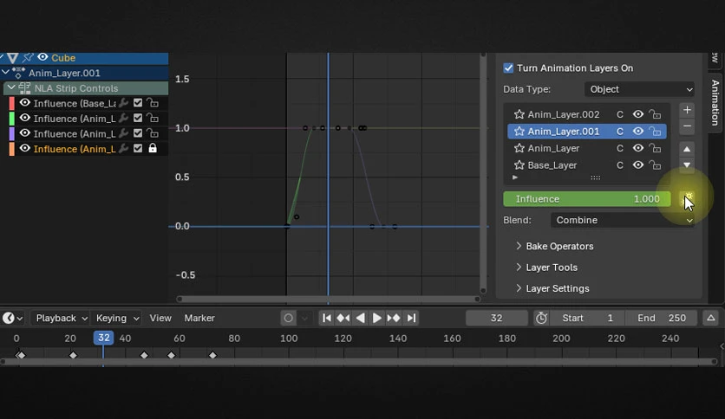Open the Data Type Object dropdown

tap(639, 89)
